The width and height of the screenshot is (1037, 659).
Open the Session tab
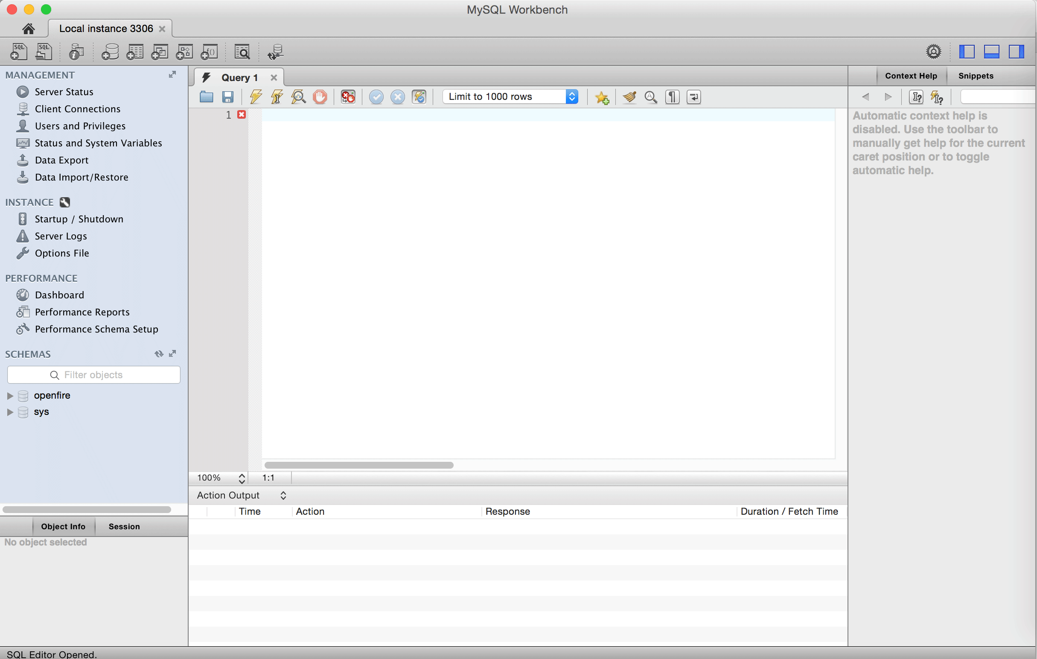point(124,526)
